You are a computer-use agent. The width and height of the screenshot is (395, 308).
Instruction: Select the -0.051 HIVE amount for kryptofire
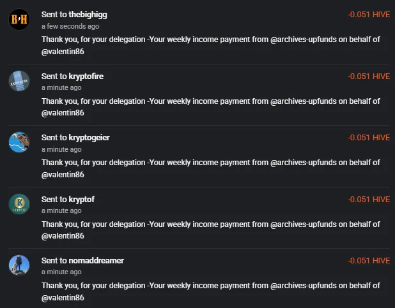(369, 76)
